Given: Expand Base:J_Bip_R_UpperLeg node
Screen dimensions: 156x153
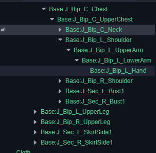Looking at the screenshot, I should (35, 122).
